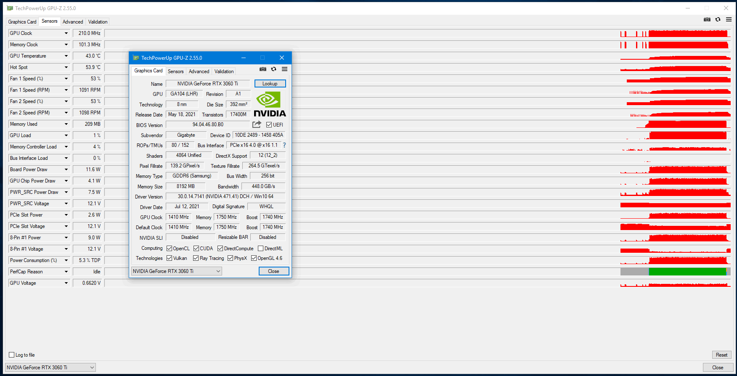Click the NVIDIA logo image
Image resolution: width=737 pixels, height=376 pixels.
click(270, 104)
